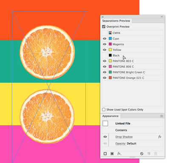
Task: Click the Black color swatch
Action: point(110,55)
